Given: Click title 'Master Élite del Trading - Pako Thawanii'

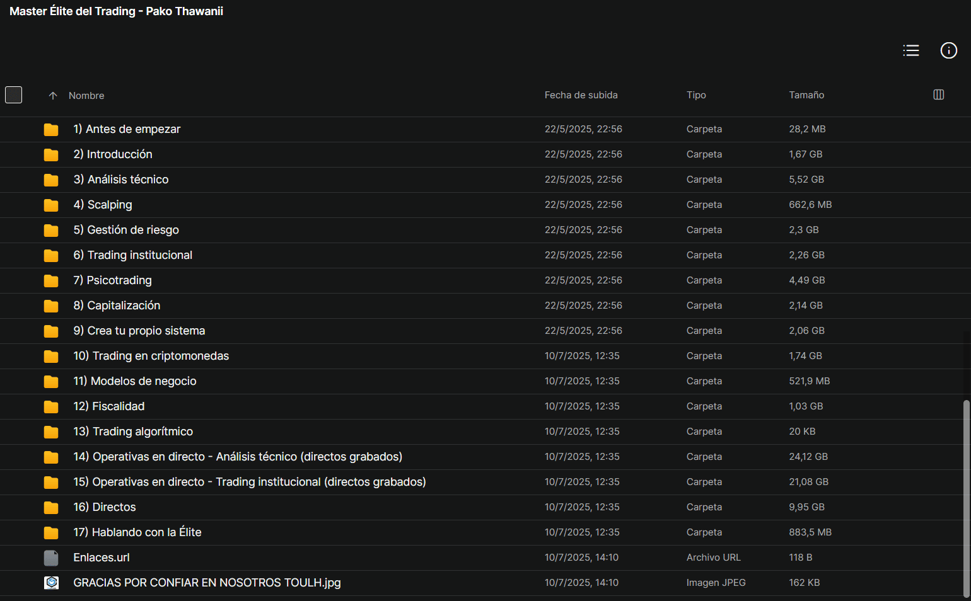Looking at the screenshot, I should (116, 11).
